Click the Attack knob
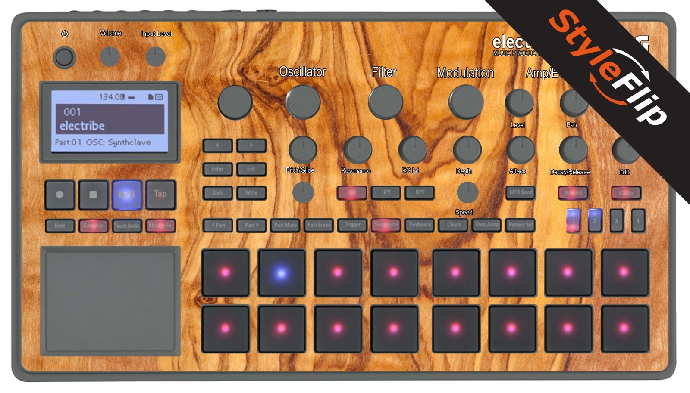The image size is (690, 393). pyautogui.click(x=521, y=150)
